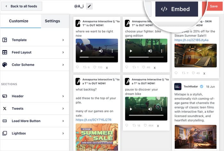224x151 pixels.
Task: Switch to the Customize tab
Action: click(20, 21)
